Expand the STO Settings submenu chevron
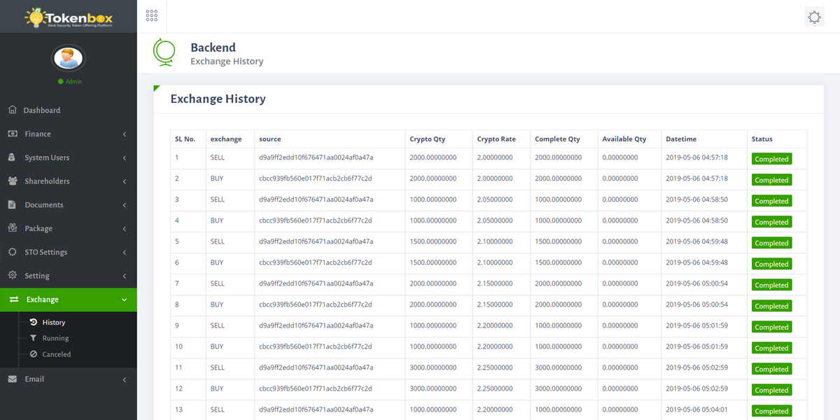The height and width of the screenshot is (420, 840). 125,252
